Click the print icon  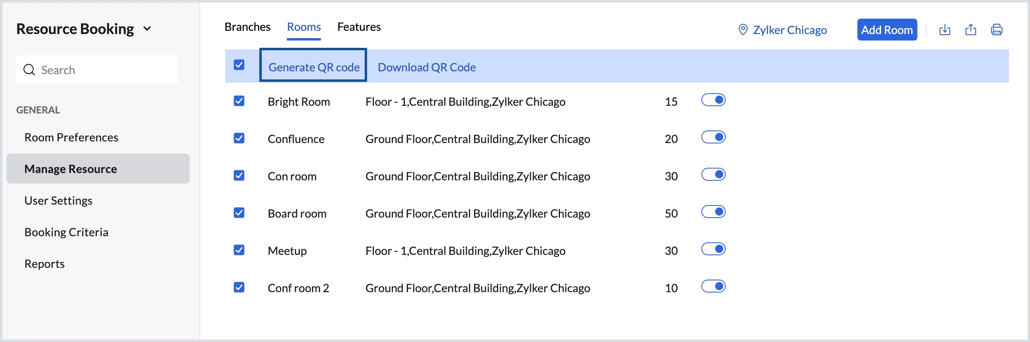(x=996, y=30)
